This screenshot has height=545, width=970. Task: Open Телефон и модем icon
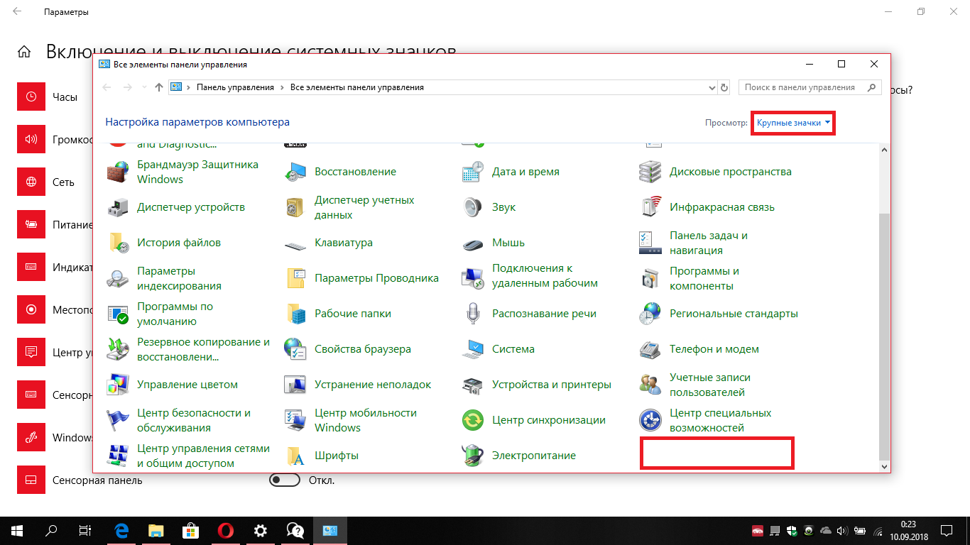coord(650,349)
